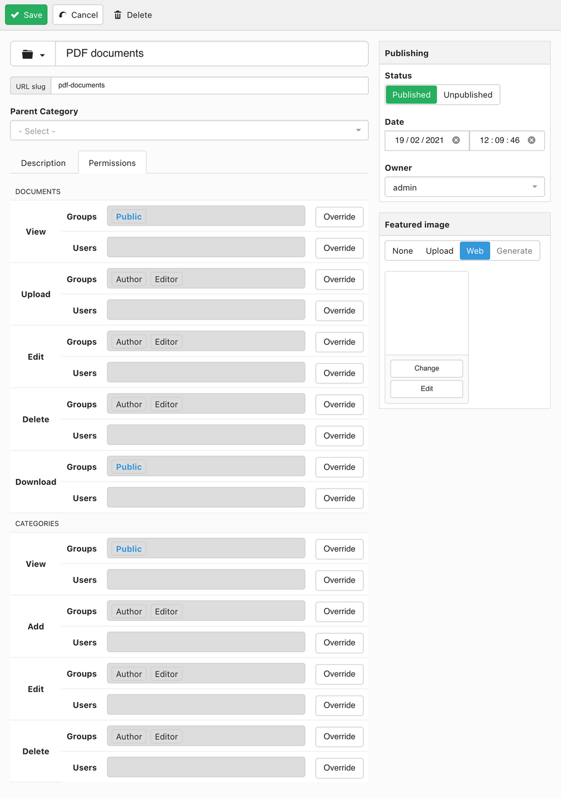
Task: Click the folder icon beside the title
Action: coord(27,54)
